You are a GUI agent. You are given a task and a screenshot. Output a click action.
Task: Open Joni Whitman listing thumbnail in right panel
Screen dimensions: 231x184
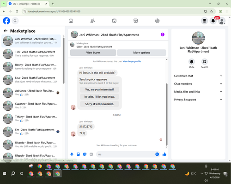198,38
